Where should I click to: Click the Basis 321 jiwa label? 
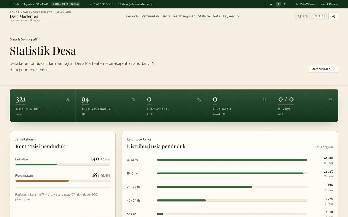tap(324, 147)
